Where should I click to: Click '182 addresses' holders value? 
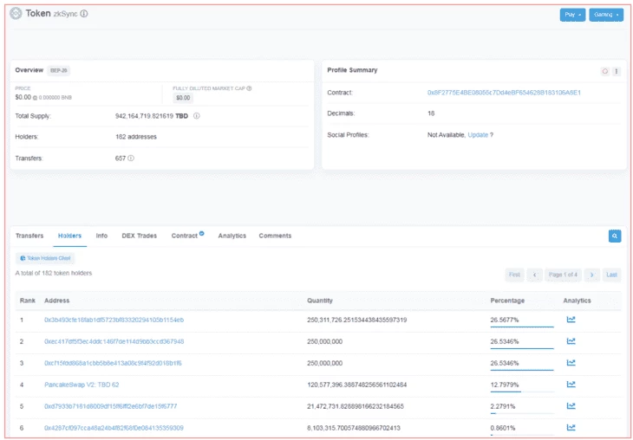click(x=136, y=137)
